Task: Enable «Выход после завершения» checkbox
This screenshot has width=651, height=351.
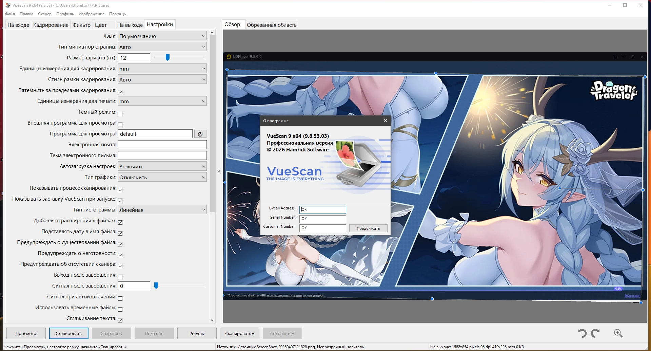Action: 120,277
